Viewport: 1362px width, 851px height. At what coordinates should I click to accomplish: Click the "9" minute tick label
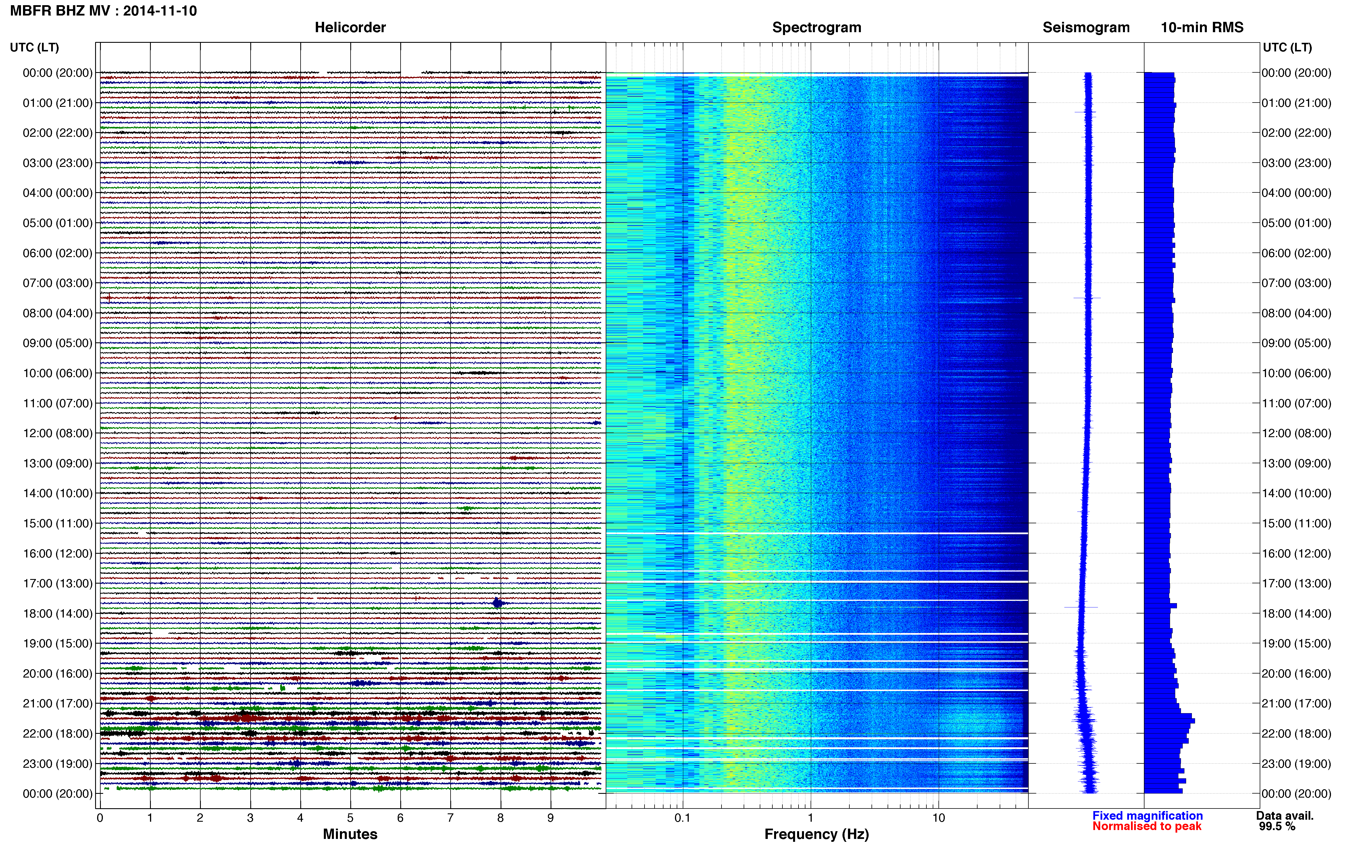coord(551,818)
